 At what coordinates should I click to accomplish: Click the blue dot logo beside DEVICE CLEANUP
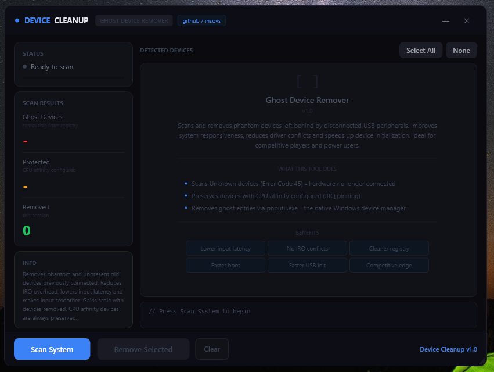pyautogui.click(x=17, y=20)
